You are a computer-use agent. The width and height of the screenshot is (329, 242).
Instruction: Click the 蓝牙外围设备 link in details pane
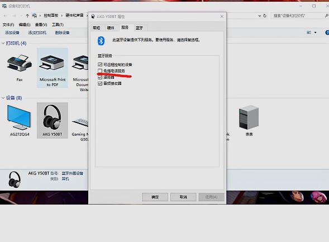point(73,173)
